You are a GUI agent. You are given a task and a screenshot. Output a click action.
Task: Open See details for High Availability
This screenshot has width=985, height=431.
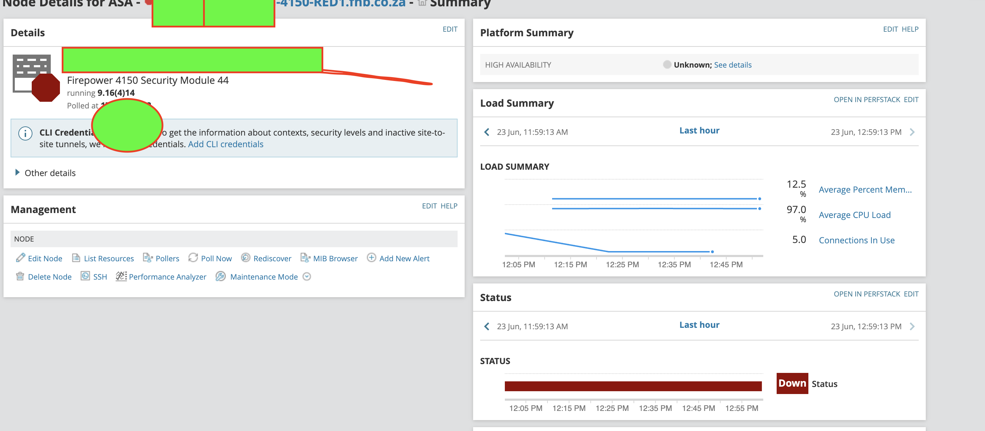point(732,65)
